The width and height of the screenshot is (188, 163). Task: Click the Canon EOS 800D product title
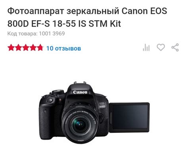coord(87,17)
